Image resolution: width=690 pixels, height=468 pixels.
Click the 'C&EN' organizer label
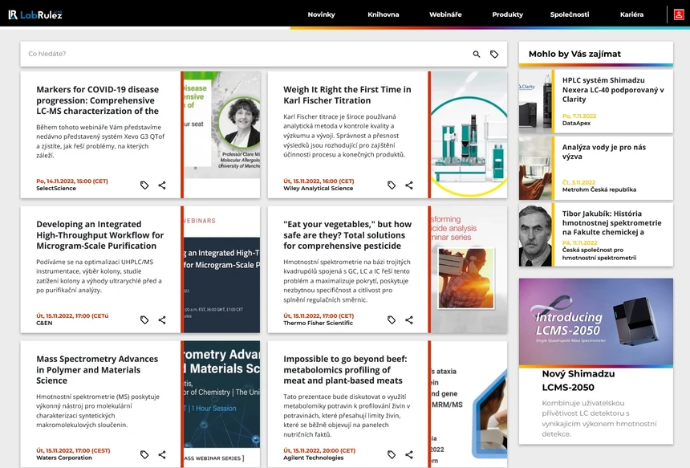tap(44, 324)
